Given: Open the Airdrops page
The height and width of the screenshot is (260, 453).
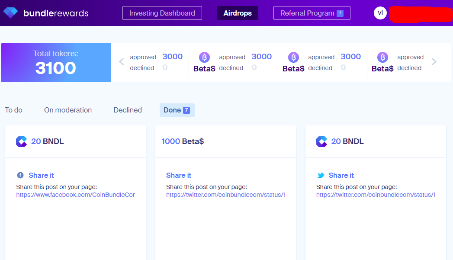Looking at the screenshot, I should pyautogui.click(x=238, y=13).
